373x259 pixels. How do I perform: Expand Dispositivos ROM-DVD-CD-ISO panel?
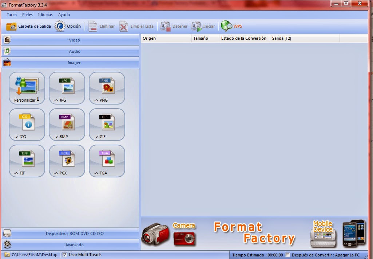(70, 233)
